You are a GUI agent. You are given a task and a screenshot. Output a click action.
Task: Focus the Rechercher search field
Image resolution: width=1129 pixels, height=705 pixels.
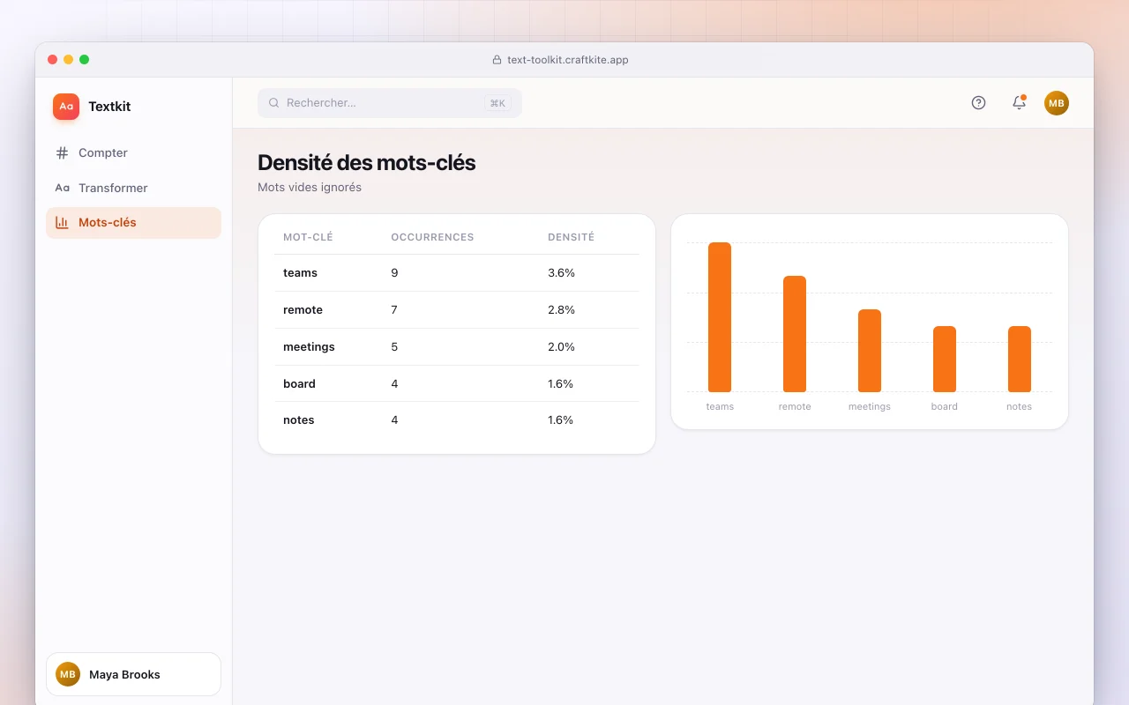tap(390, 103)
